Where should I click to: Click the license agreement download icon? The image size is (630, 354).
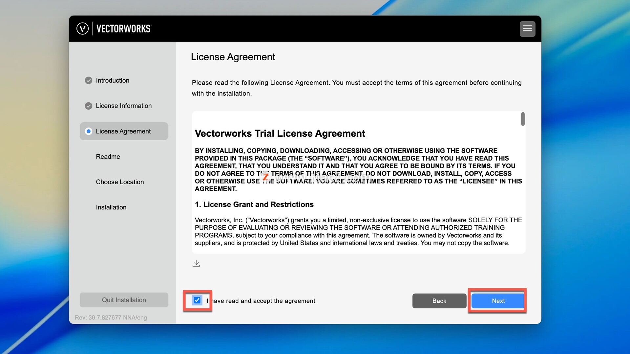196,264
